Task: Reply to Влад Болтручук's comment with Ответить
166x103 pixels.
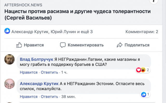Action: click(50, 72)
